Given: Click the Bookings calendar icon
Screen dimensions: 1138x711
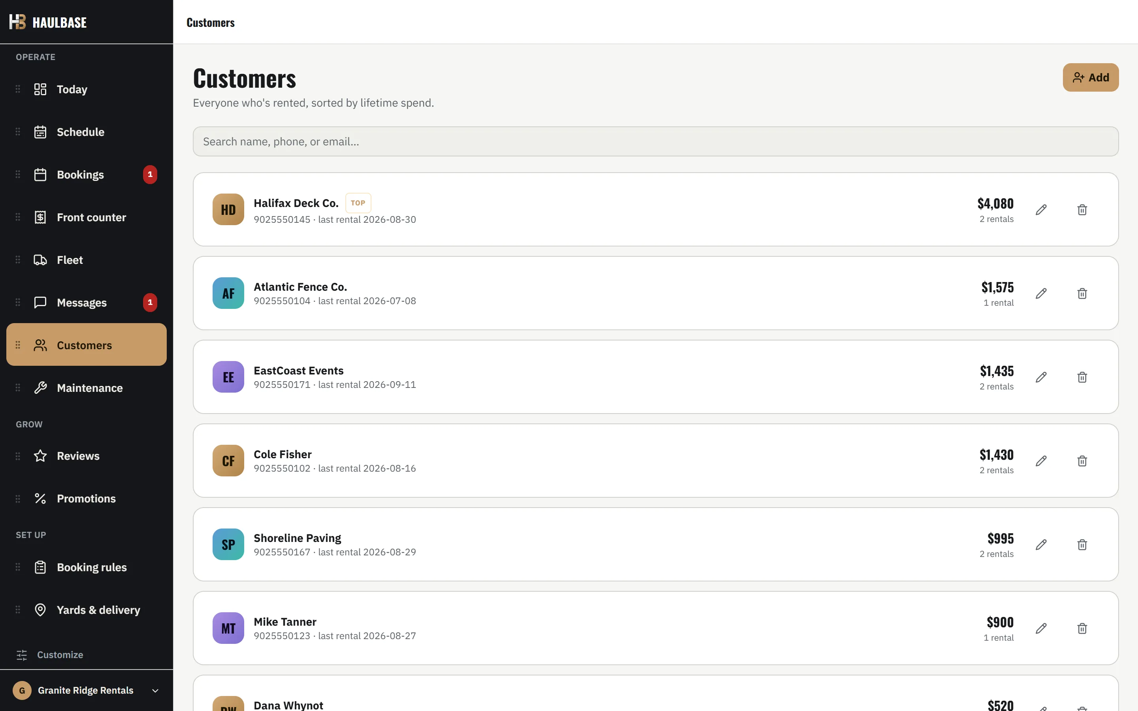Looking at the screenshot, I should [x=40, y=175].
